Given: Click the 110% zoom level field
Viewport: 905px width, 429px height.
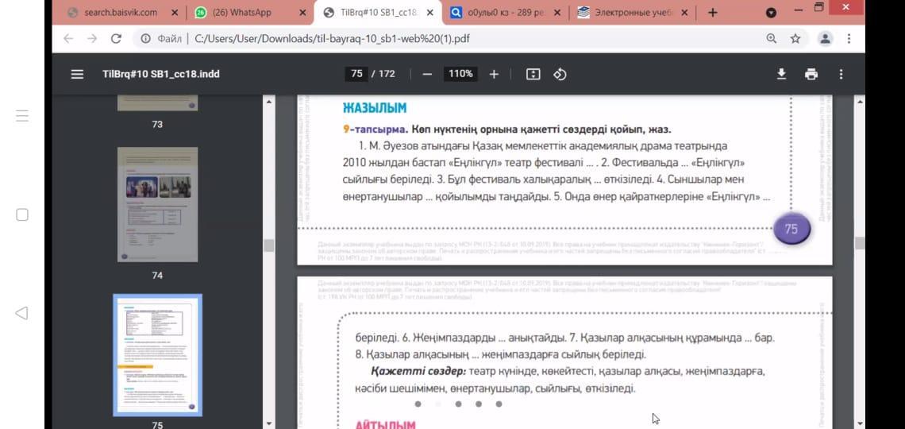Looking at the screenshot, I should point(460,74).
